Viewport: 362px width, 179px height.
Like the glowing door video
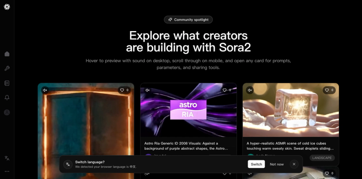coord(124,90)
